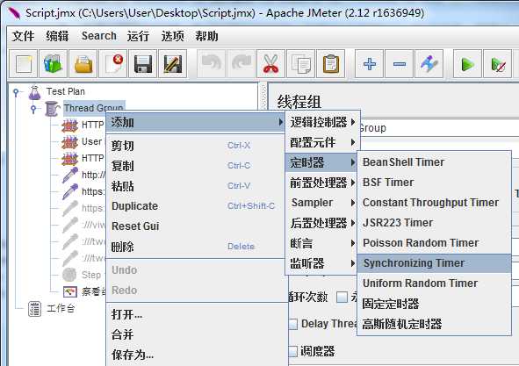Collapse the Thread Group tree node handle
The image size is (519, 366).
33,109
